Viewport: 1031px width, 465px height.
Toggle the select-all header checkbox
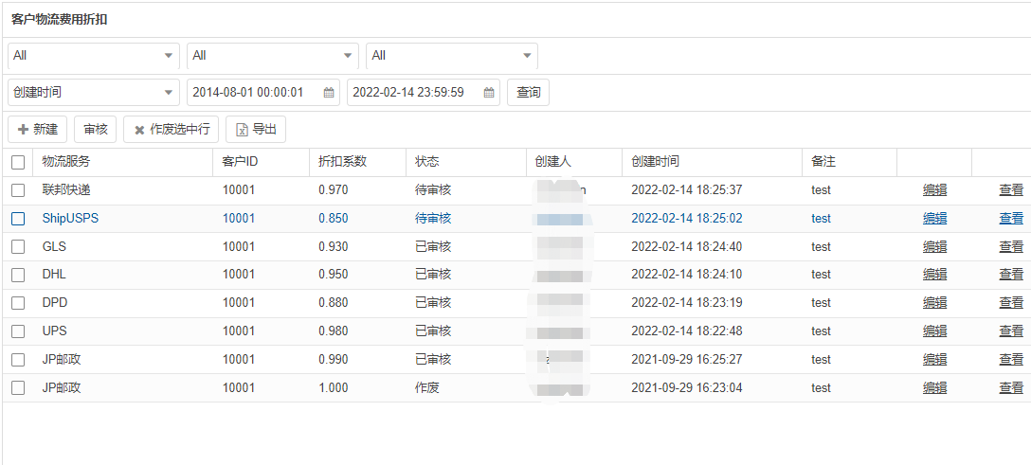(x=18, y=162)
